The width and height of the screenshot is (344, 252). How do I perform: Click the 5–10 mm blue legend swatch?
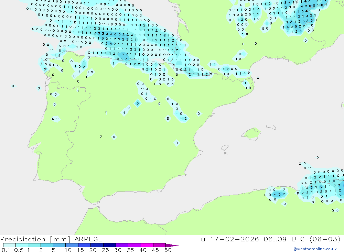60,245
